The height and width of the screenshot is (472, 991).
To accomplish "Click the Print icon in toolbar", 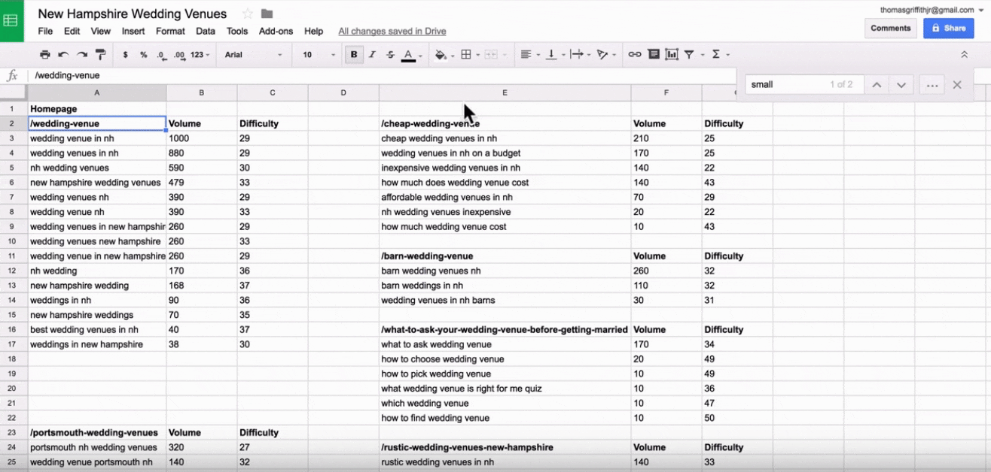I will 45,55.
